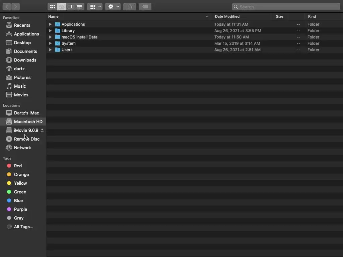Select the 'Today at 11:31 AM' date cell
Screen dimensions: 343x257
click(231, 24)
